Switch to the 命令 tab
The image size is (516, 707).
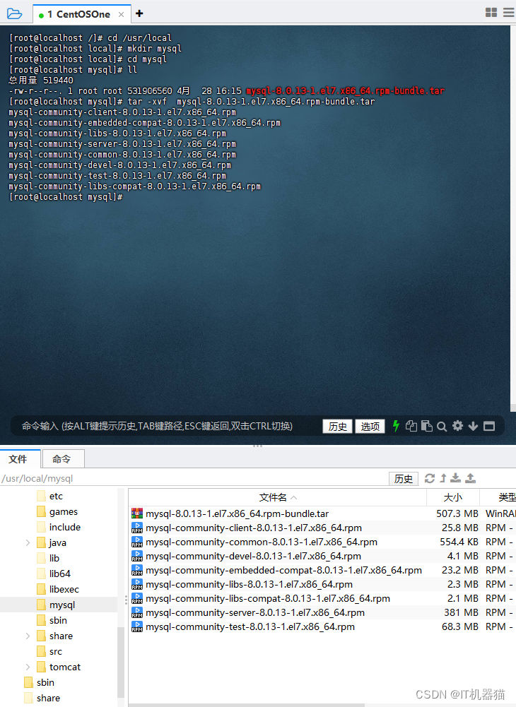tap(61, 459)
